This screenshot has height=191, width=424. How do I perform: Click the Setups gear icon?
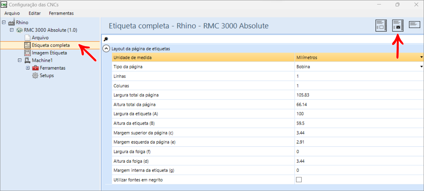(x=35, y=76)
